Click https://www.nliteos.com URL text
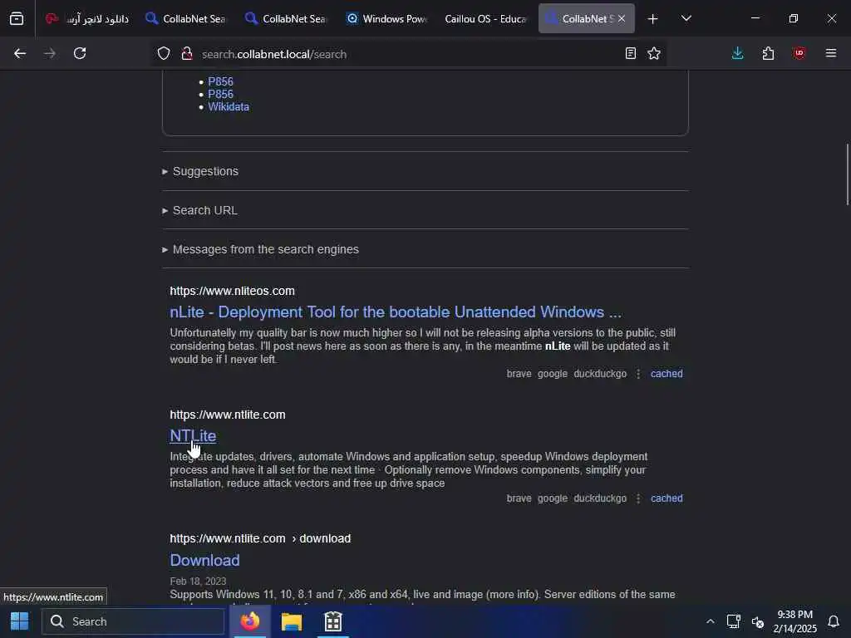The height and width of the screenshot is (638, 851). click(233, 291)
